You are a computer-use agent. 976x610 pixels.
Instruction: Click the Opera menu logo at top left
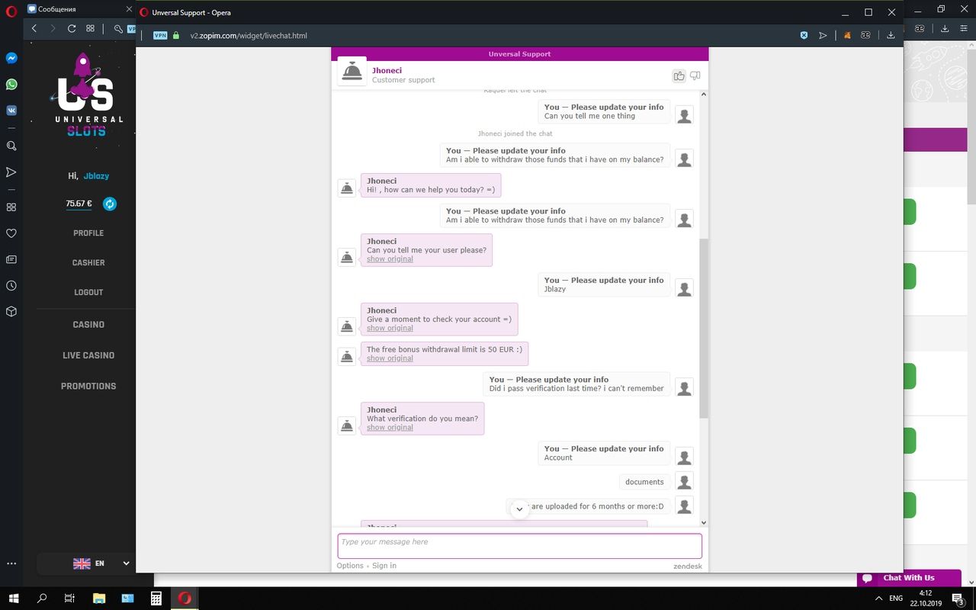[11, 11]
